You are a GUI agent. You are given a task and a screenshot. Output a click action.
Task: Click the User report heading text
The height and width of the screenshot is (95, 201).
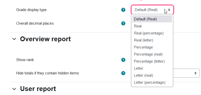38,89
